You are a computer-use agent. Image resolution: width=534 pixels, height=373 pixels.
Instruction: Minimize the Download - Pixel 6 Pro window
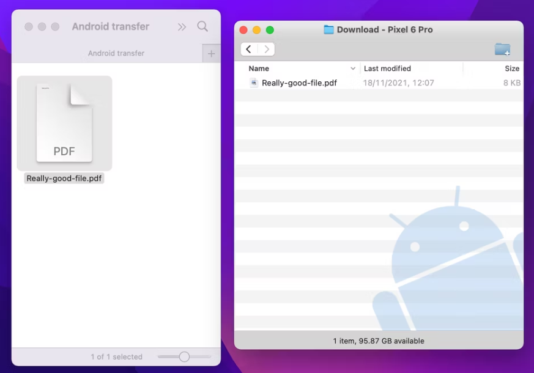[256, 30]
